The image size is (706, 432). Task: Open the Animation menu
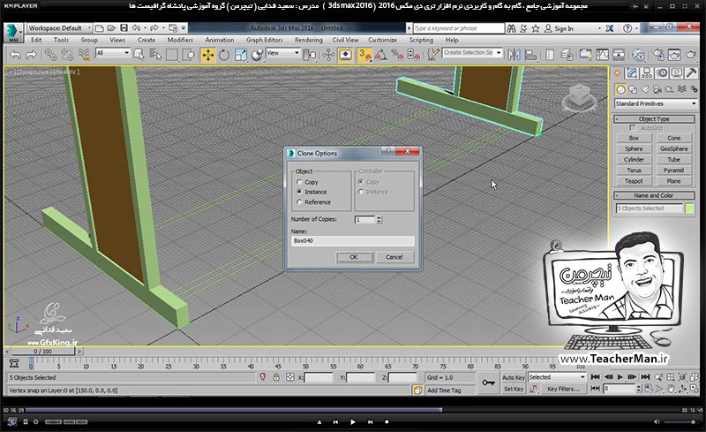[x=219, y=40]
